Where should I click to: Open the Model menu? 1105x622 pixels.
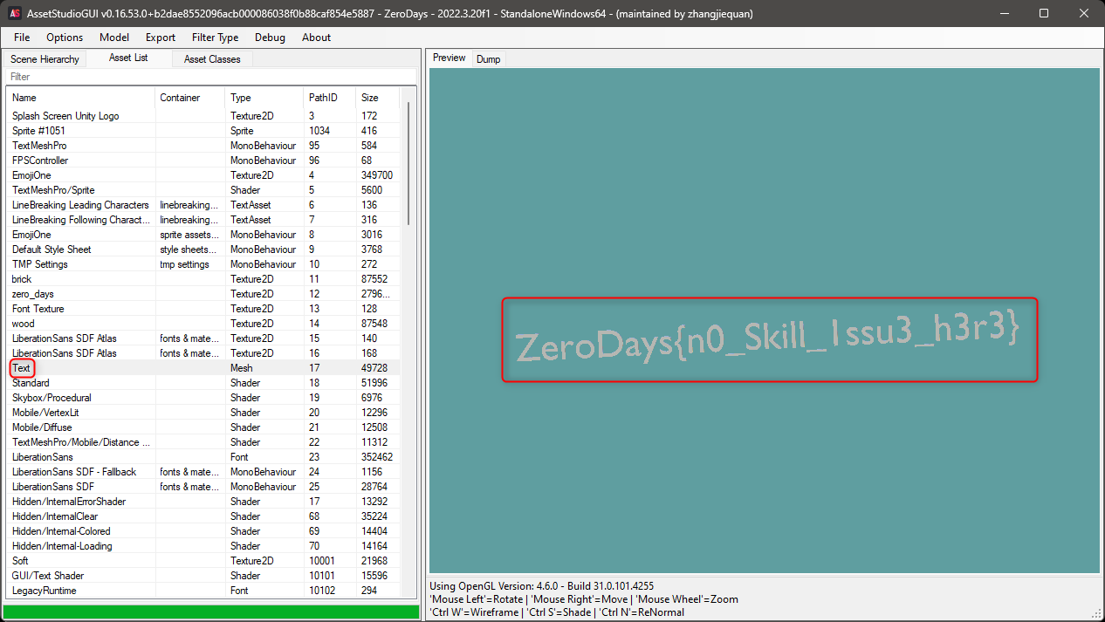click(113, 38)
